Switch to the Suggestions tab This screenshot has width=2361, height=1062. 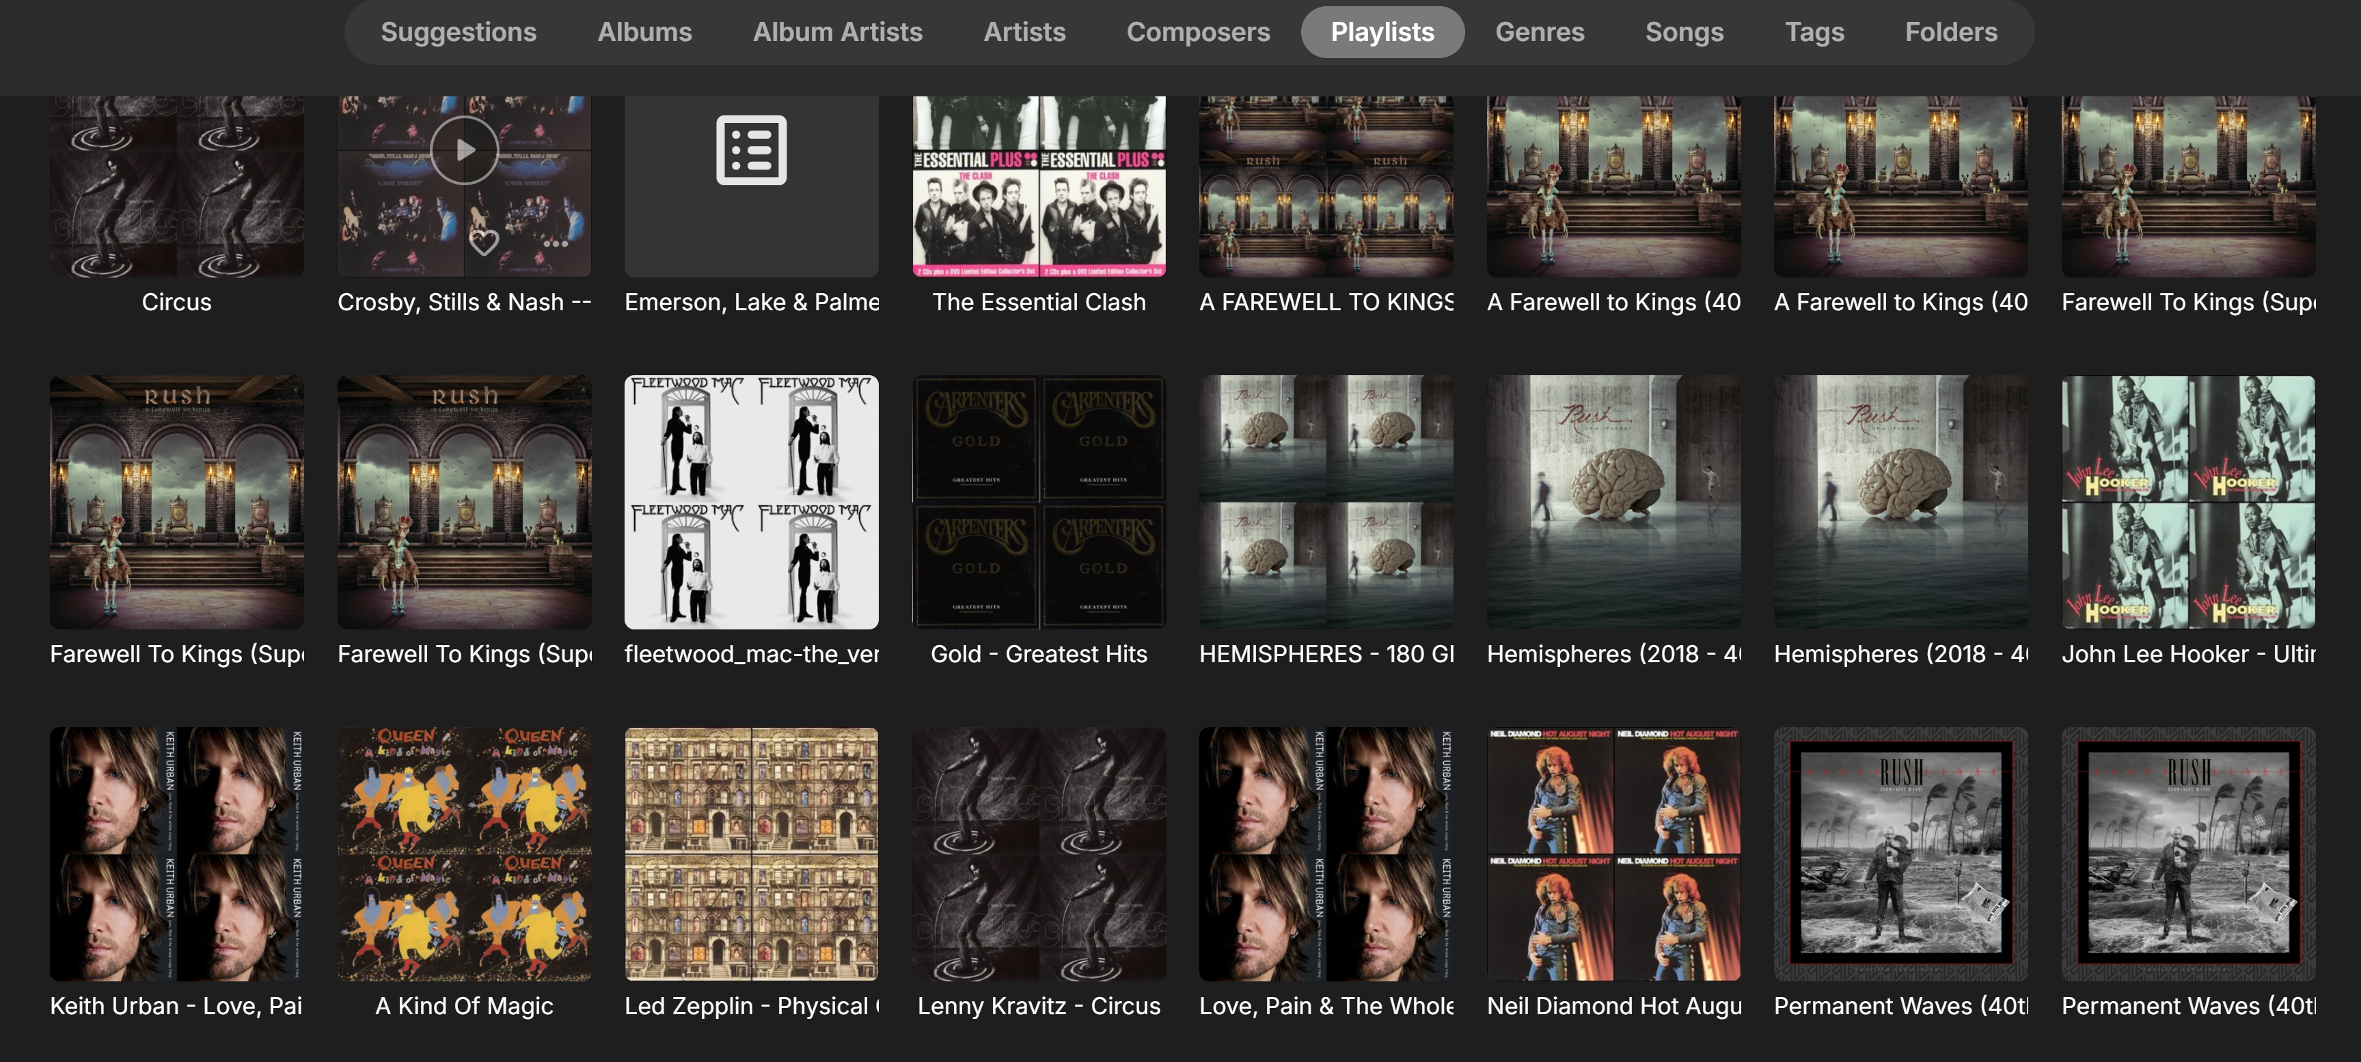click(459, 32)
